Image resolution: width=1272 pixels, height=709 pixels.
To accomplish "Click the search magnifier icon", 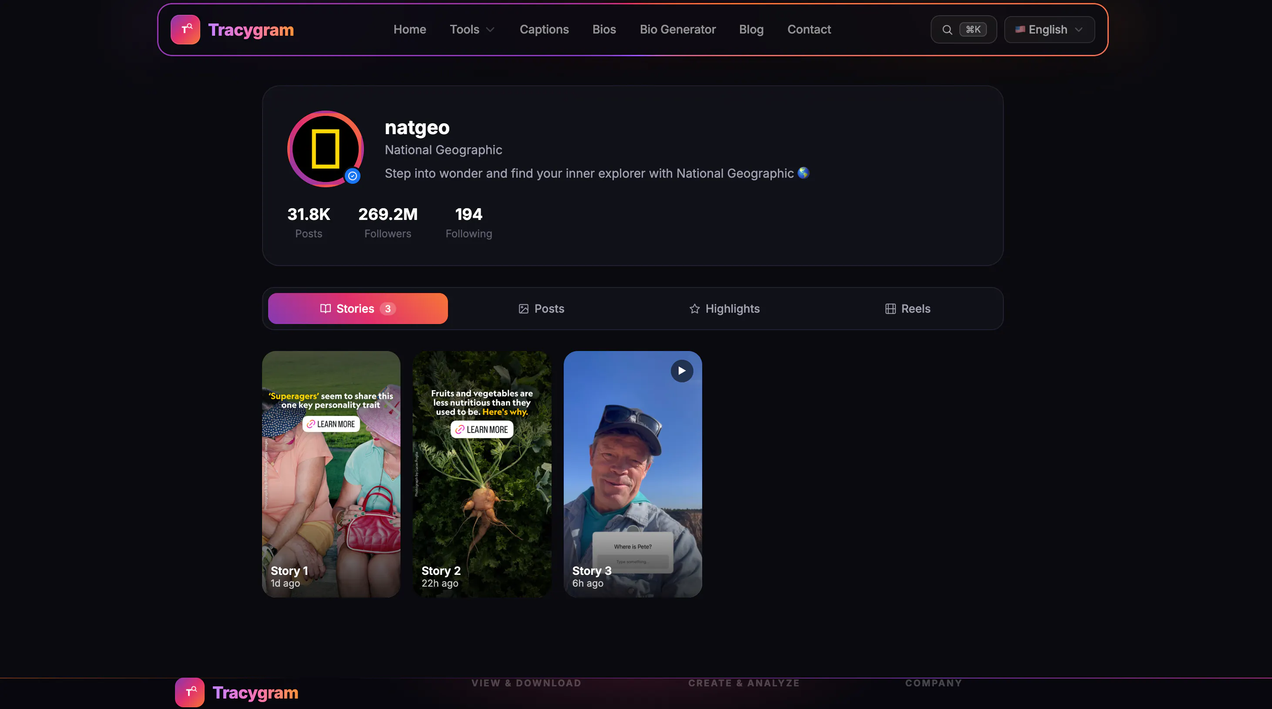I will (x=946, y=30).
